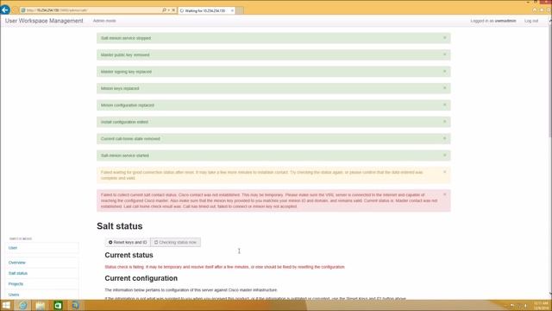This screenshot has width=552, height=311.
Task: Click the taskbar clock
Action: (541, 305)
